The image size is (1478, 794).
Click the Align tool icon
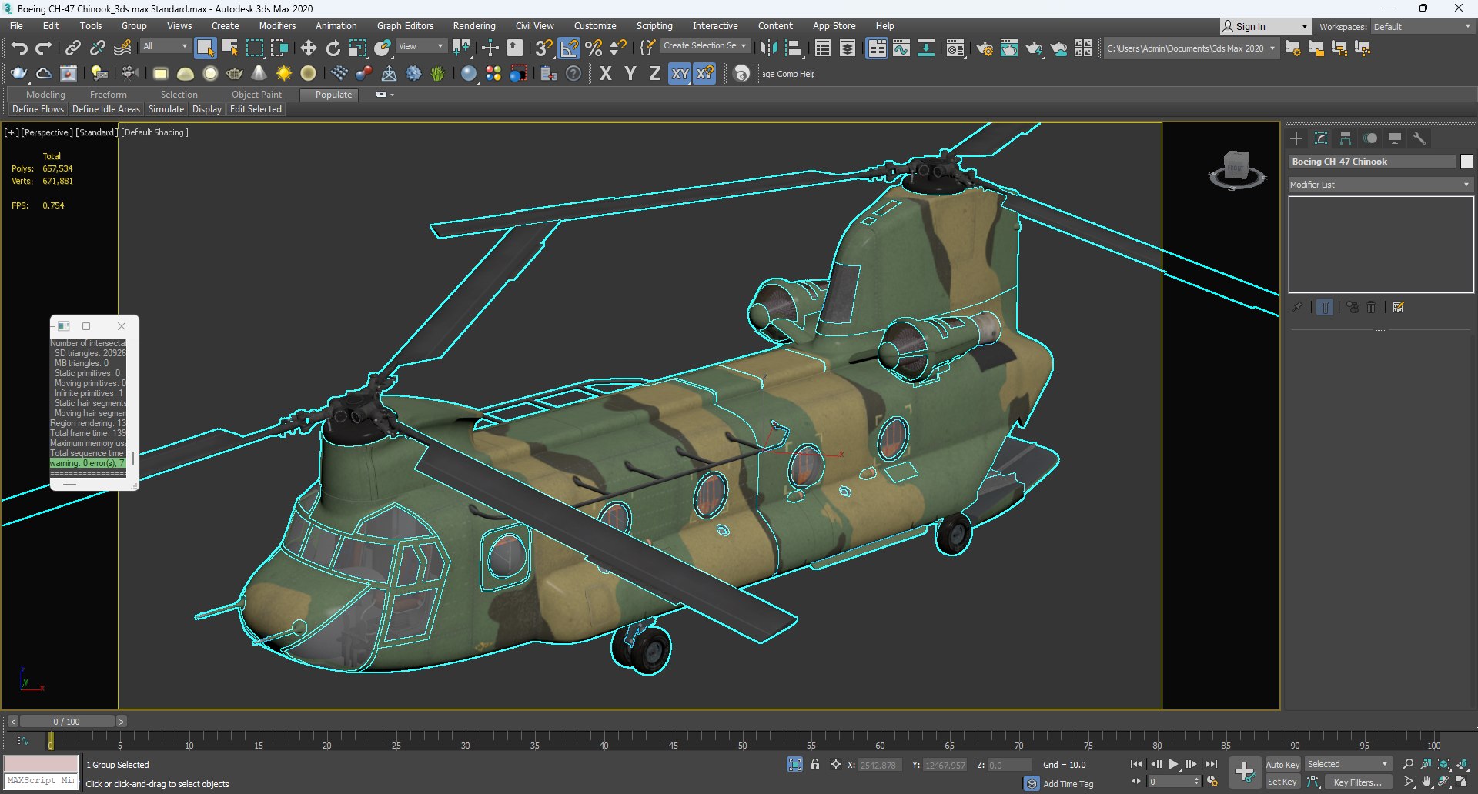click(793, 48)
